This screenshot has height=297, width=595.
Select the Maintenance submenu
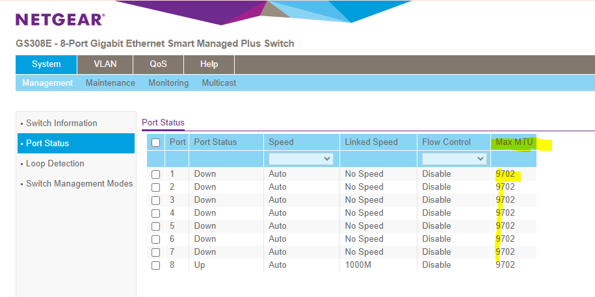coord(111,83)
